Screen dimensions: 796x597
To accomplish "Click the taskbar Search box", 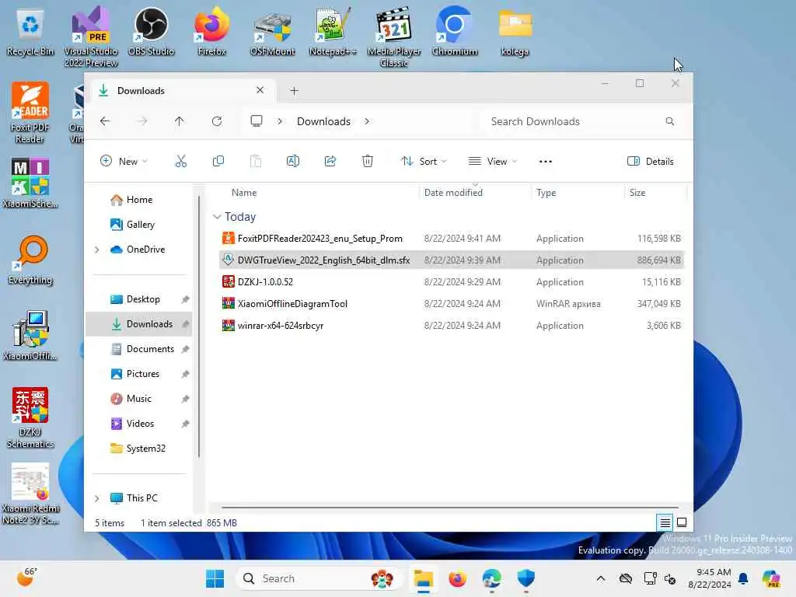I will click(x=319, y=578).
